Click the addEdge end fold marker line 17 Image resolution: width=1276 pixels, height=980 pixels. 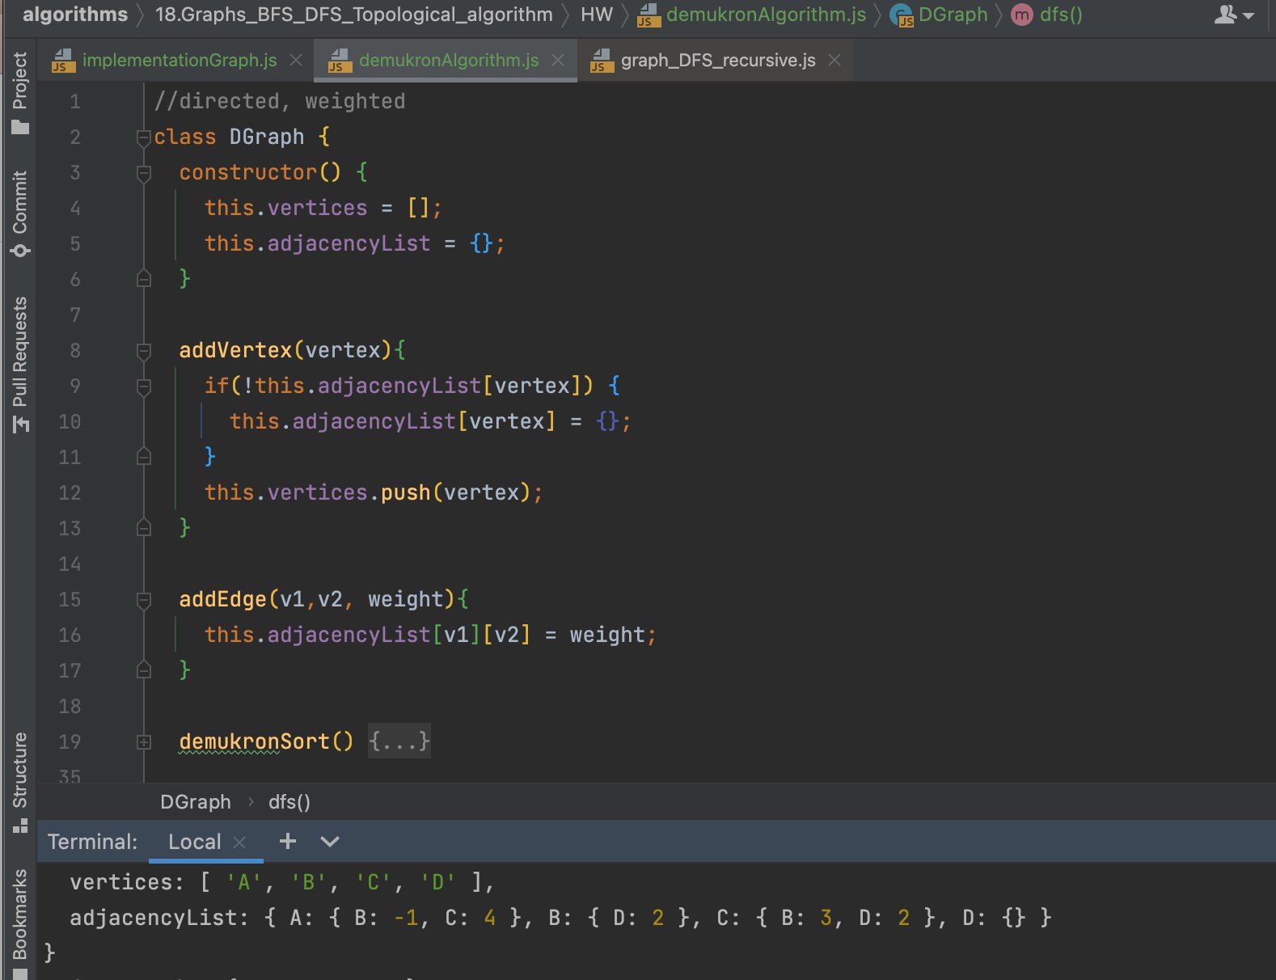pos(144,670)
